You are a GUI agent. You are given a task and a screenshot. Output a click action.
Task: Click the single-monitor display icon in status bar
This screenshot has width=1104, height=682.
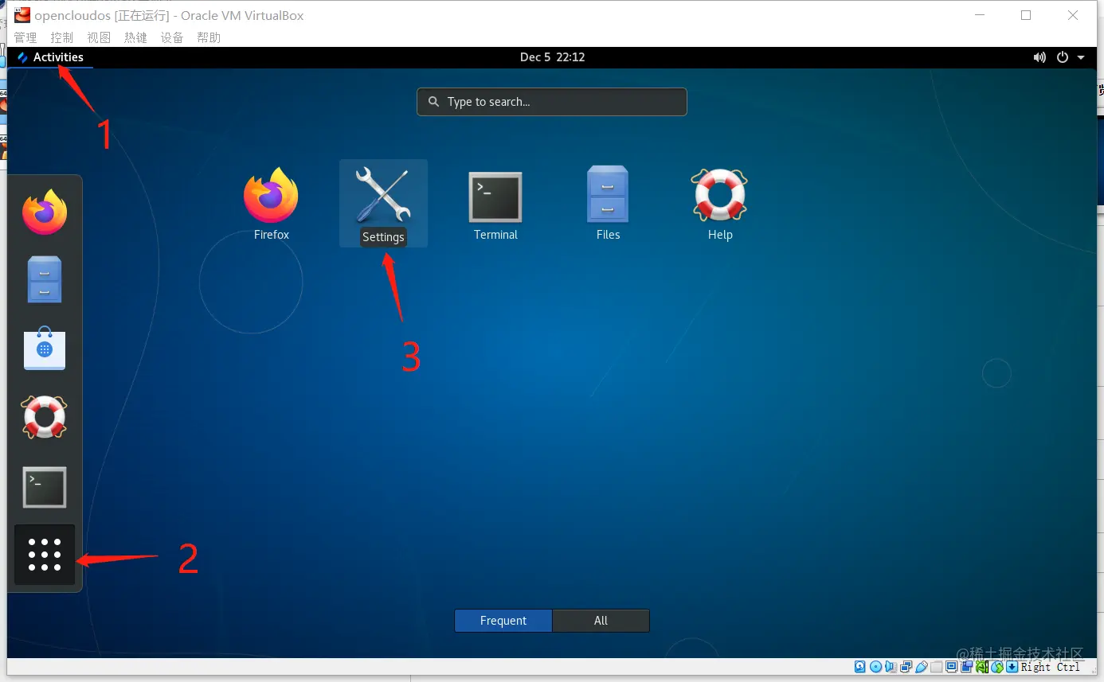952,667
